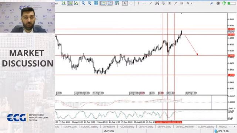The height and width of the screenshot is (133, 237).
Task: Click the 0.9550 price axis value
Action: 231,38
